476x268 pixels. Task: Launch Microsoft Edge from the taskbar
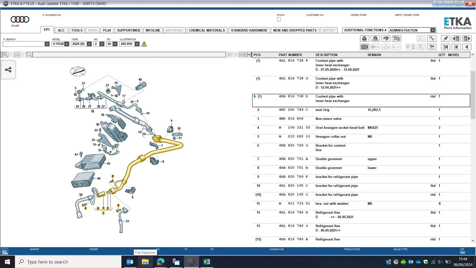coord(161,262)
